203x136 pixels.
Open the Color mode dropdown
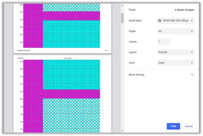click(176, 63)
